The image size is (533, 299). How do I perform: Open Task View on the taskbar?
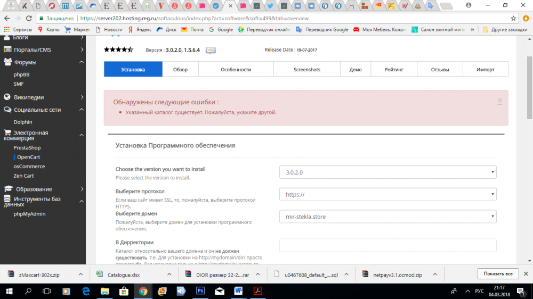[47, 291]
